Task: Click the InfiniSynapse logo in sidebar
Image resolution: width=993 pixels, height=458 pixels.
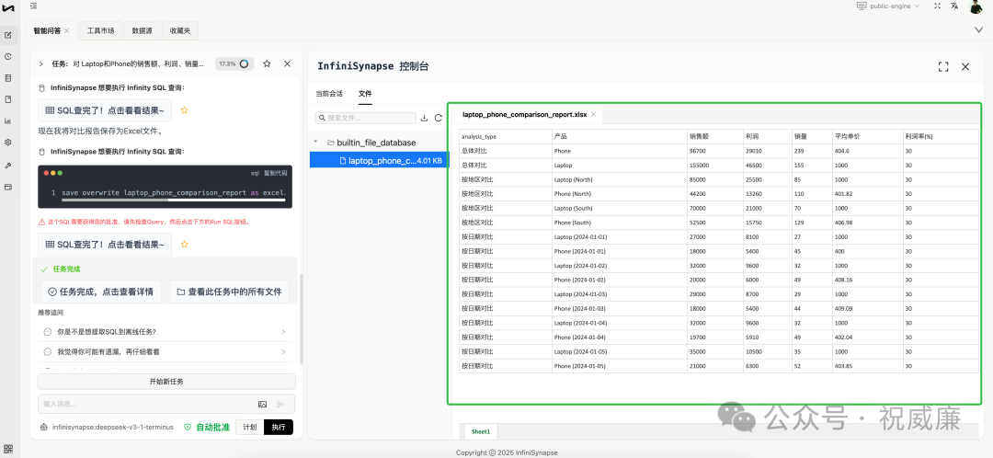Action: [x=8, y=8]
